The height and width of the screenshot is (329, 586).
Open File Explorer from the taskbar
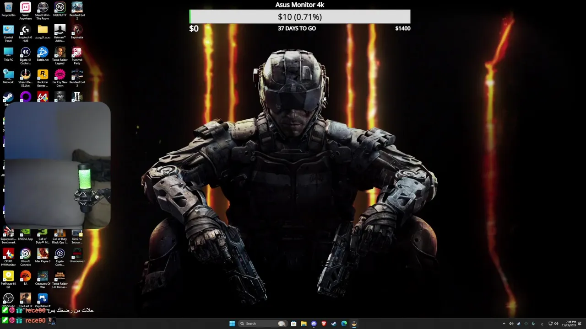click(x=304, y=324)
